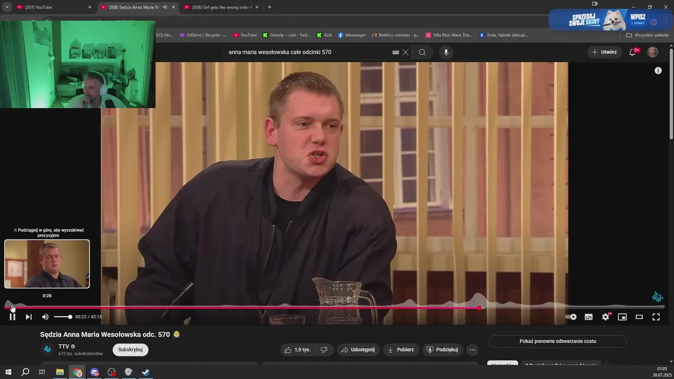The height and width of the screenshot is (379, 674).
Task: Open the Kick bookmark
Action: tap(324, 35)
